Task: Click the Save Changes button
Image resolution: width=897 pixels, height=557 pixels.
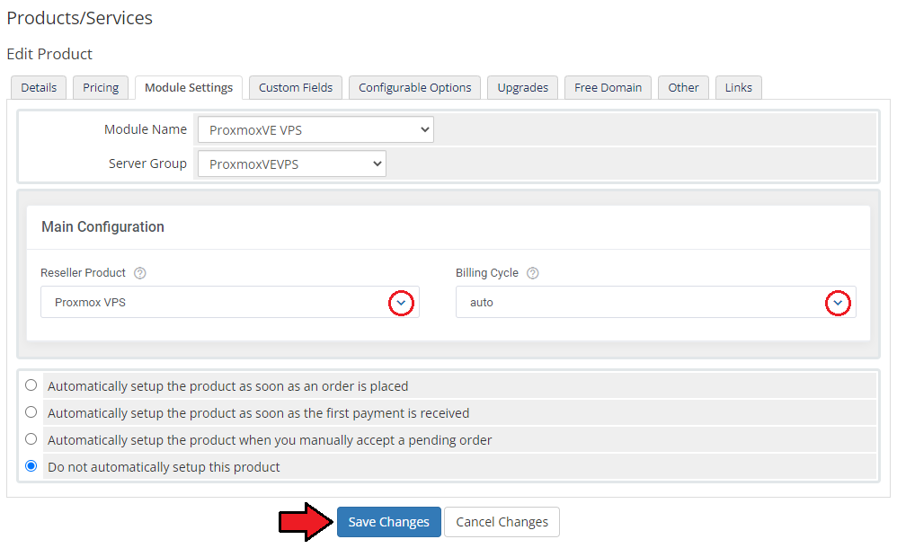Action: 389,522
